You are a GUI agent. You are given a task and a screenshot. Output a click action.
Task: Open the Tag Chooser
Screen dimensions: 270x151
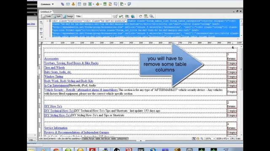129,4
